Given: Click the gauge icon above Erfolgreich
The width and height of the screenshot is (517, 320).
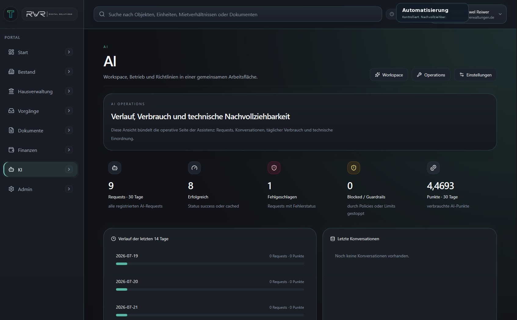Looking at the screenshot, I should pyautogui.click(x=194, y=168).
